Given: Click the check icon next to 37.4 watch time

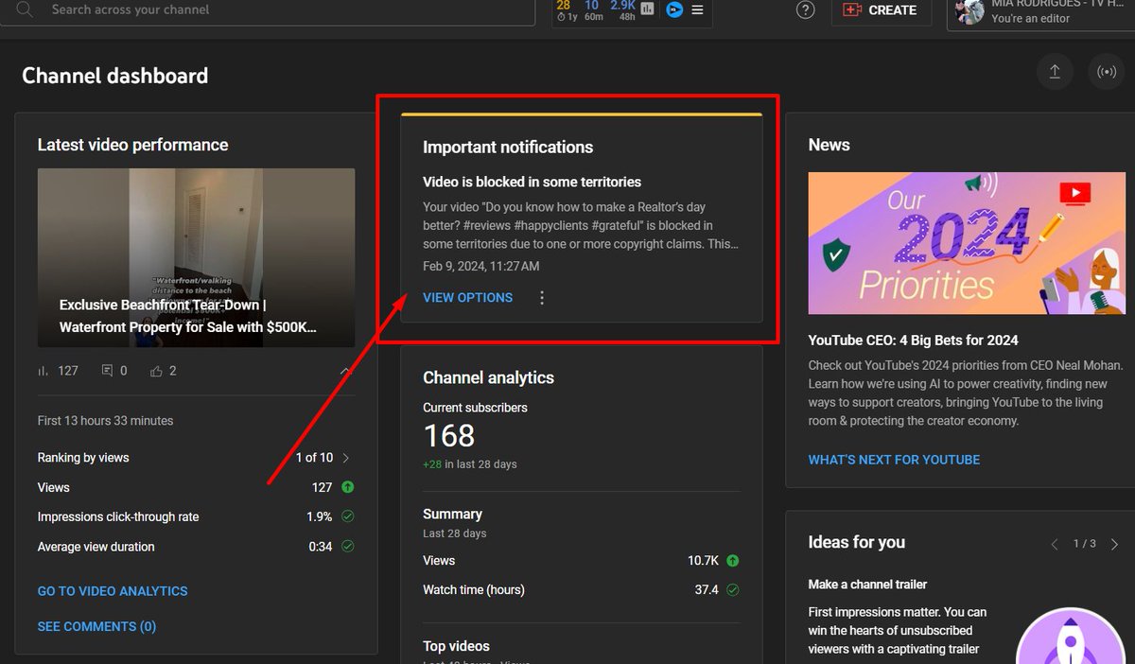Looking at the screenshot, I should tap(732, 590).
